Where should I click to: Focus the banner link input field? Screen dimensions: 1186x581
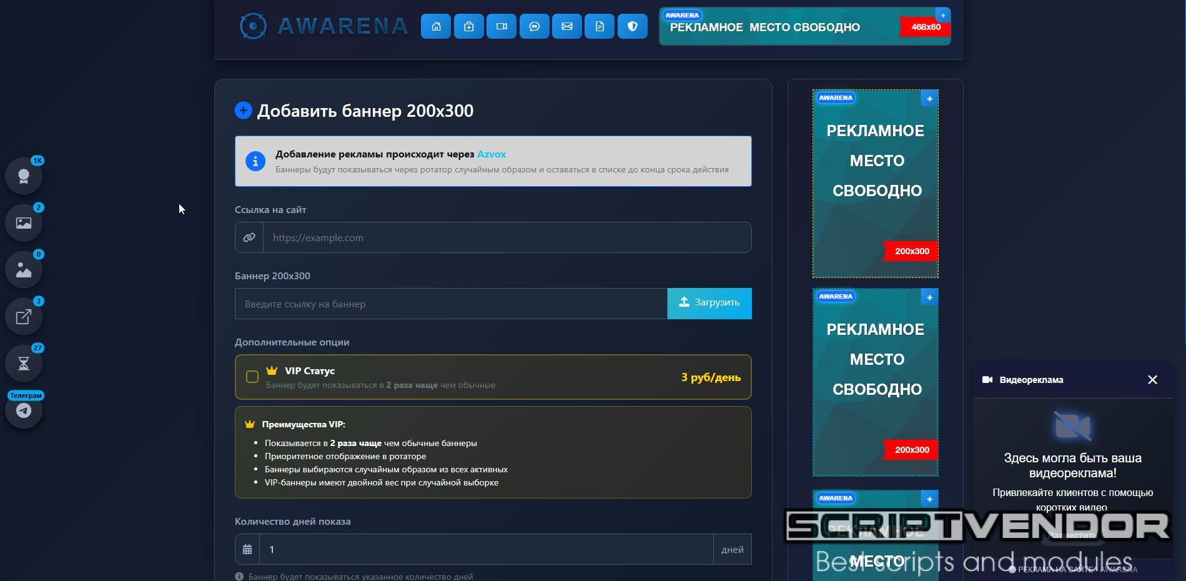[450, 304]
